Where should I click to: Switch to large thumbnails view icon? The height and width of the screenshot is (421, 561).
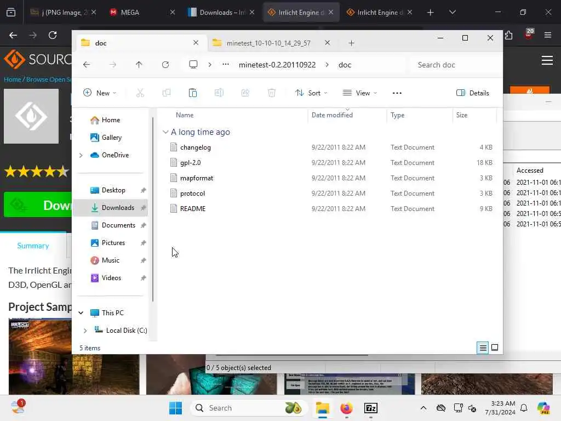[x=495, y=348]
